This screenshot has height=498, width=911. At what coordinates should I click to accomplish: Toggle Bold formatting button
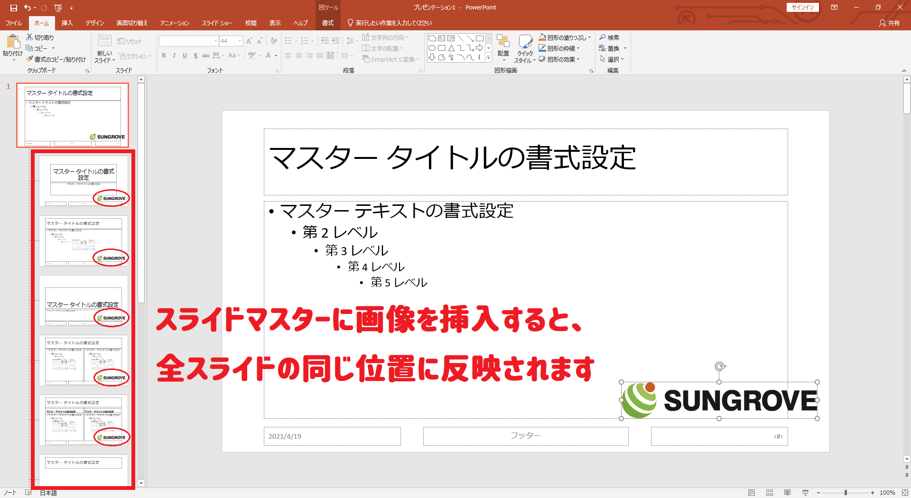tap(164, 55)
